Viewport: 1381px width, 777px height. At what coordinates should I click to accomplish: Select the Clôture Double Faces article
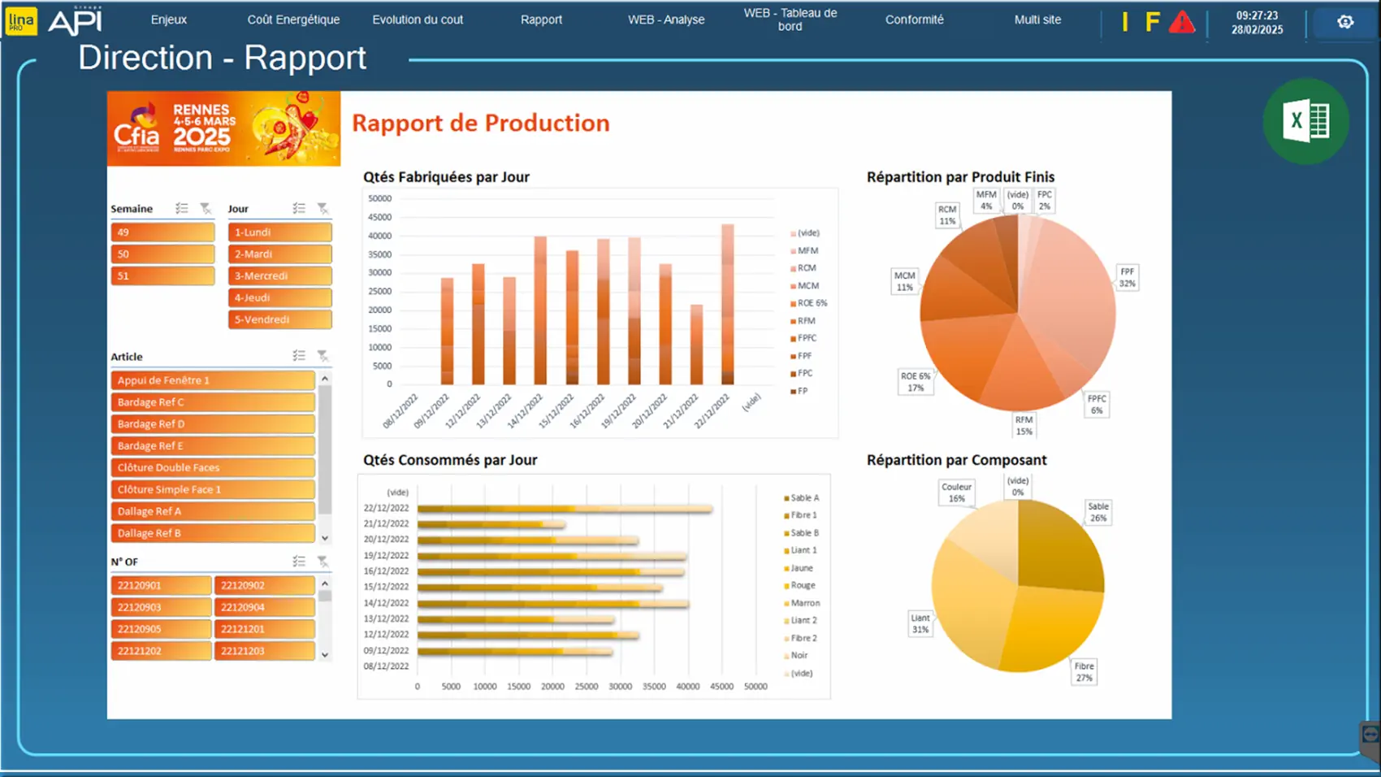[212, 468]
